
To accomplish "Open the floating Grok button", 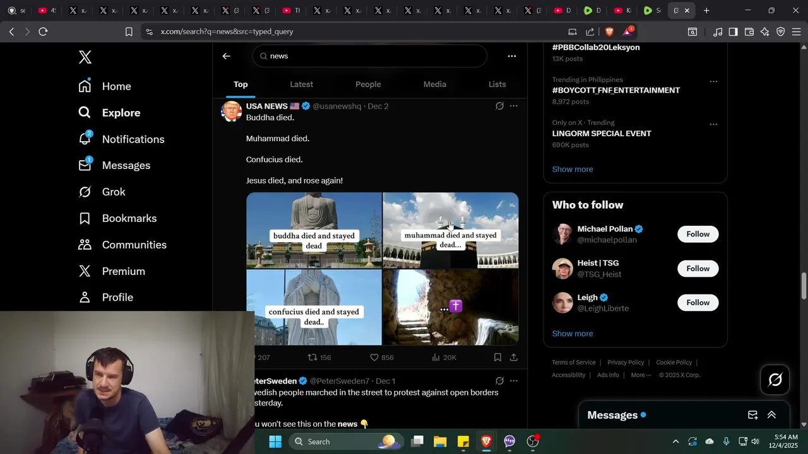I will [x=775, y=380].
